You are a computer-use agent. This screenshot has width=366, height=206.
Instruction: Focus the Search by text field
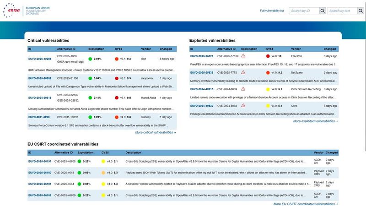(x=342, y=11)
